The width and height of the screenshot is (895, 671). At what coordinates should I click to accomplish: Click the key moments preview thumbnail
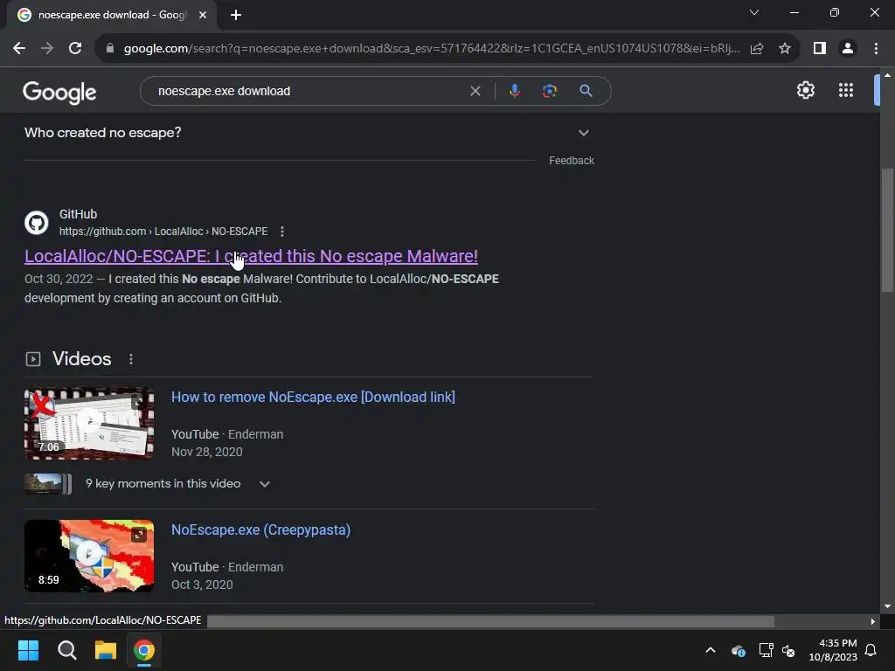(x=48, y=484)
